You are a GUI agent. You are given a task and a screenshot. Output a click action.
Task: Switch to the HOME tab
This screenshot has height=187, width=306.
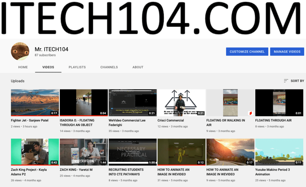(x=23, y=67)
